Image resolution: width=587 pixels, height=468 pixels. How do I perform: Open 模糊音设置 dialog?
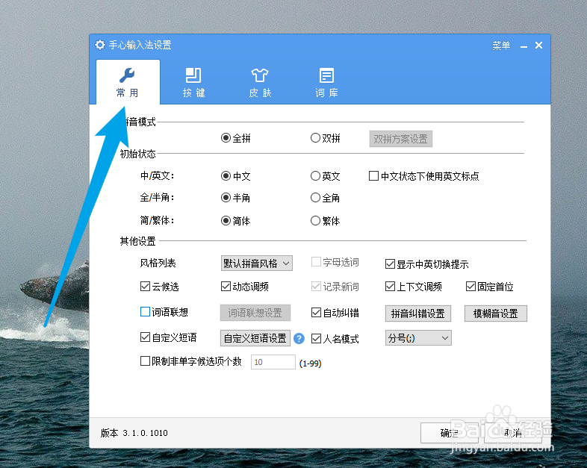click(x=496, y=313)
